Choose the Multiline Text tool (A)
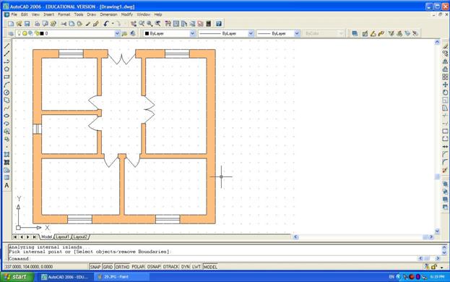The image size is (450, 282). 7,186
